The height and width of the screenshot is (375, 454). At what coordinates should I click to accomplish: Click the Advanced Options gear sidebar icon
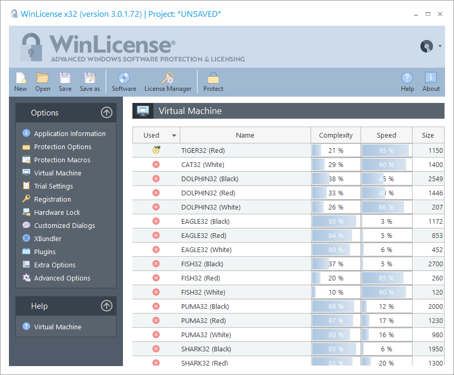(x=26, y=278)
